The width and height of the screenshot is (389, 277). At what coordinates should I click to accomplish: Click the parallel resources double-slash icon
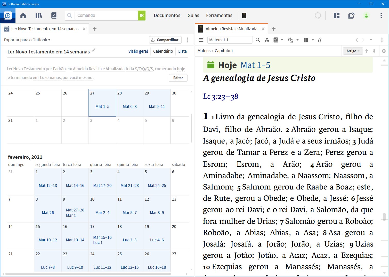[320, 40]
